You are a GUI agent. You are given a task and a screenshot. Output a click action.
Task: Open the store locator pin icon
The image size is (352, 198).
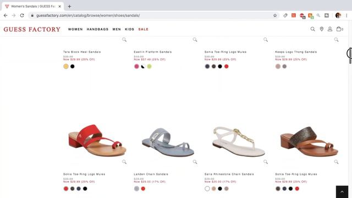pos(321,29)
